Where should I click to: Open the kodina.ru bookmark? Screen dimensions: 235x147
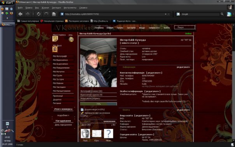(99, 21)
